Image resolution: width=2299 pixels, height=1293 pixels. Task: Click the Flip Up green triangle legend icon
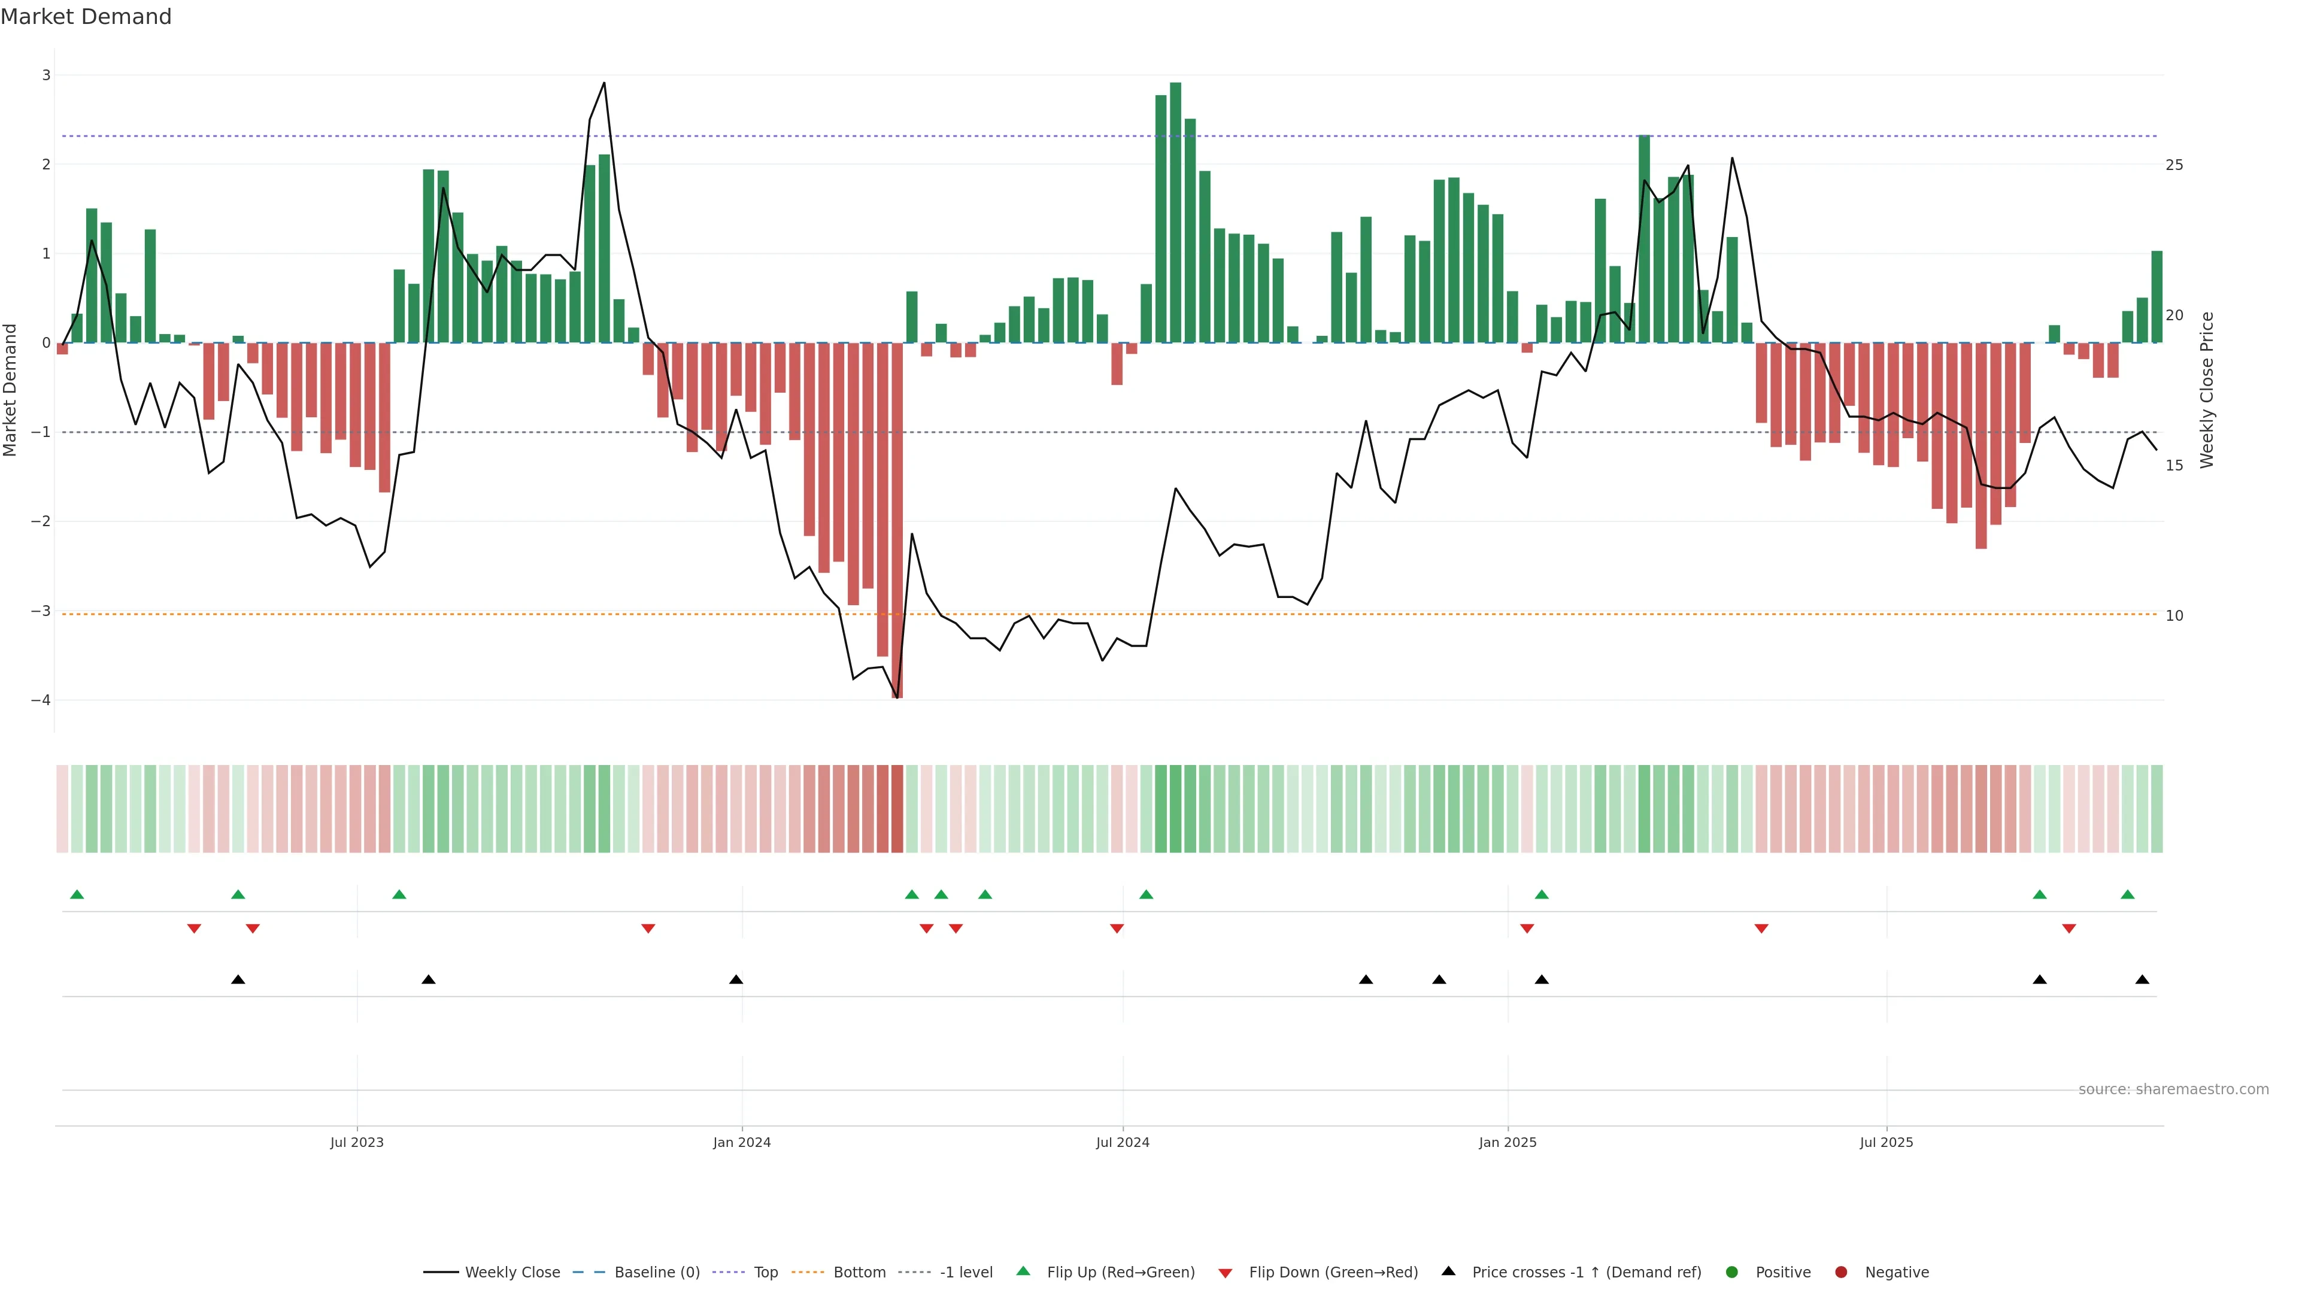[1024, 1271]
